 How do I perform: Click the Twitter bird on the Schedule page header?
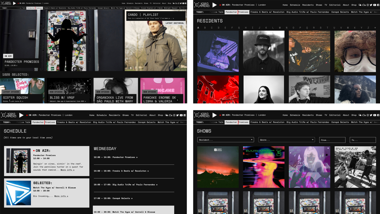coord(177,115)
